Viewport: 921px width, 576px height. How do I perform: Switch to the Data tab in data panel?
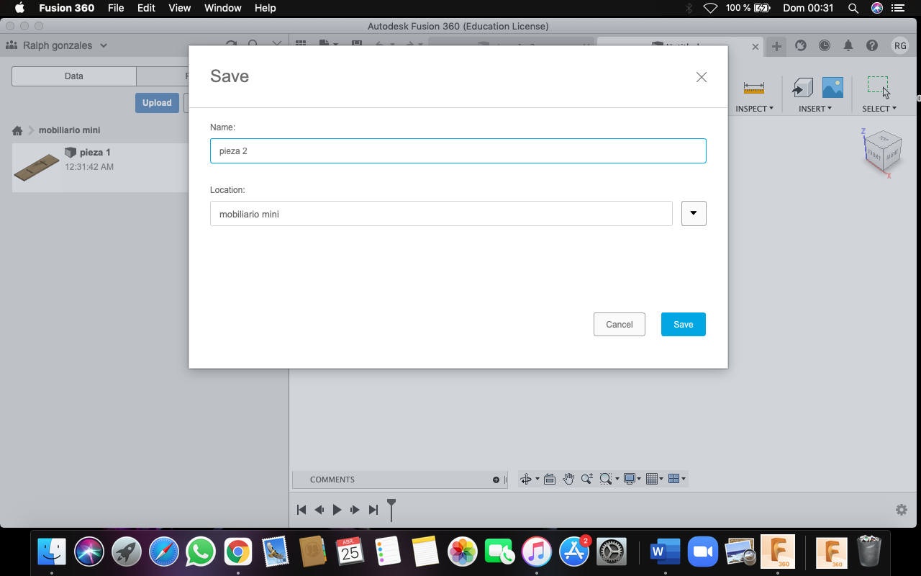[x=74, y=76]
